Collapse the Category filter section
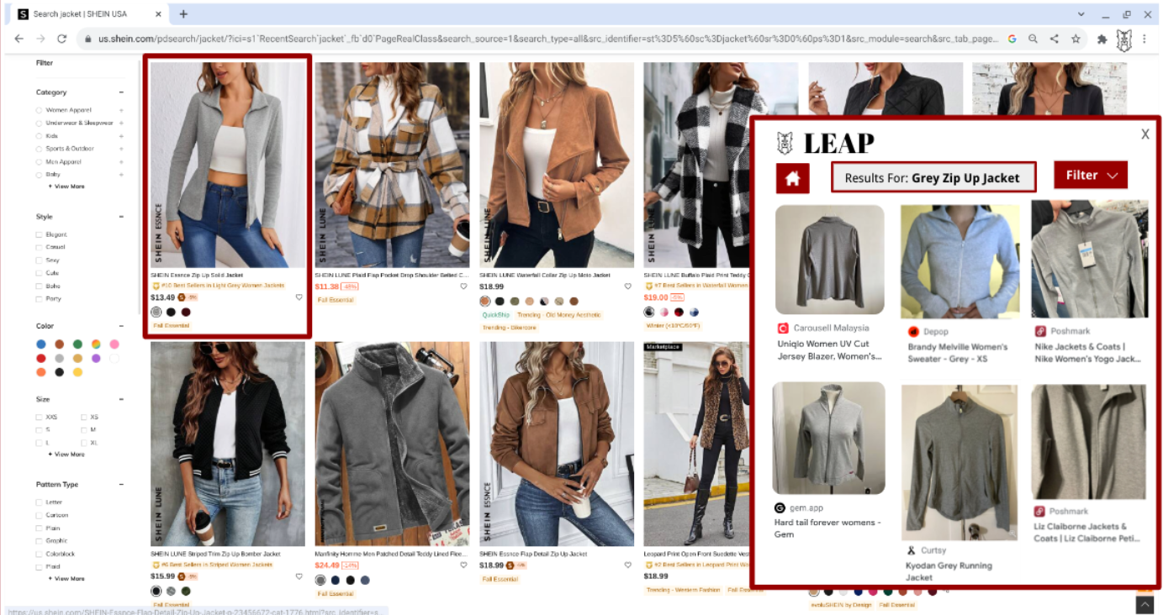Viewport: 1163px width, 615px height. 121,92
